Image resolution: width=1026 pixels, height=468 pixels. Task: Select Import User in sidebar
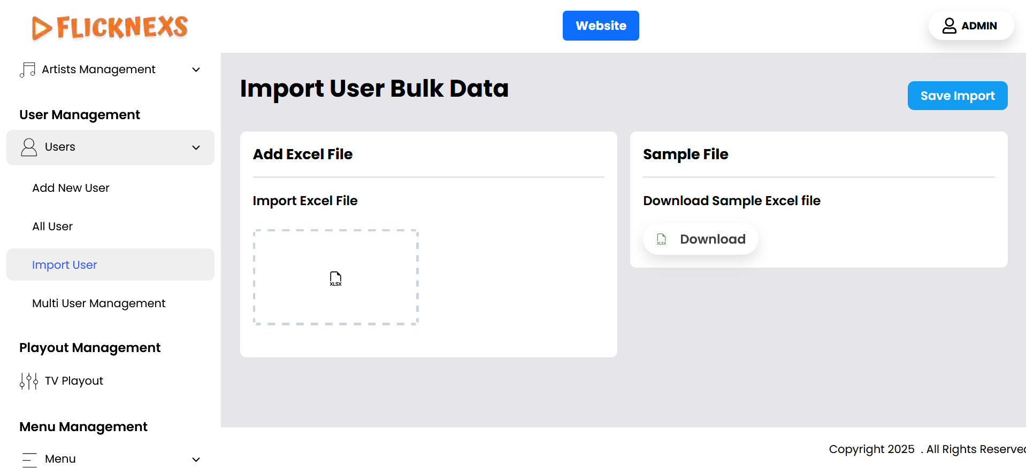(65, 265)
